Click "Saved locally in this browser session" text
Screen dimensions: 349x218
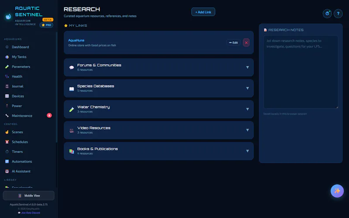[x=285, y=114]
